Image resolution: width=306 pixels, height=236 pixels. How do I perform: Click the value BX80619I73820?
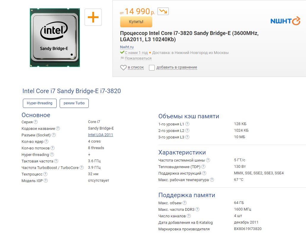[x=248, y=229]
